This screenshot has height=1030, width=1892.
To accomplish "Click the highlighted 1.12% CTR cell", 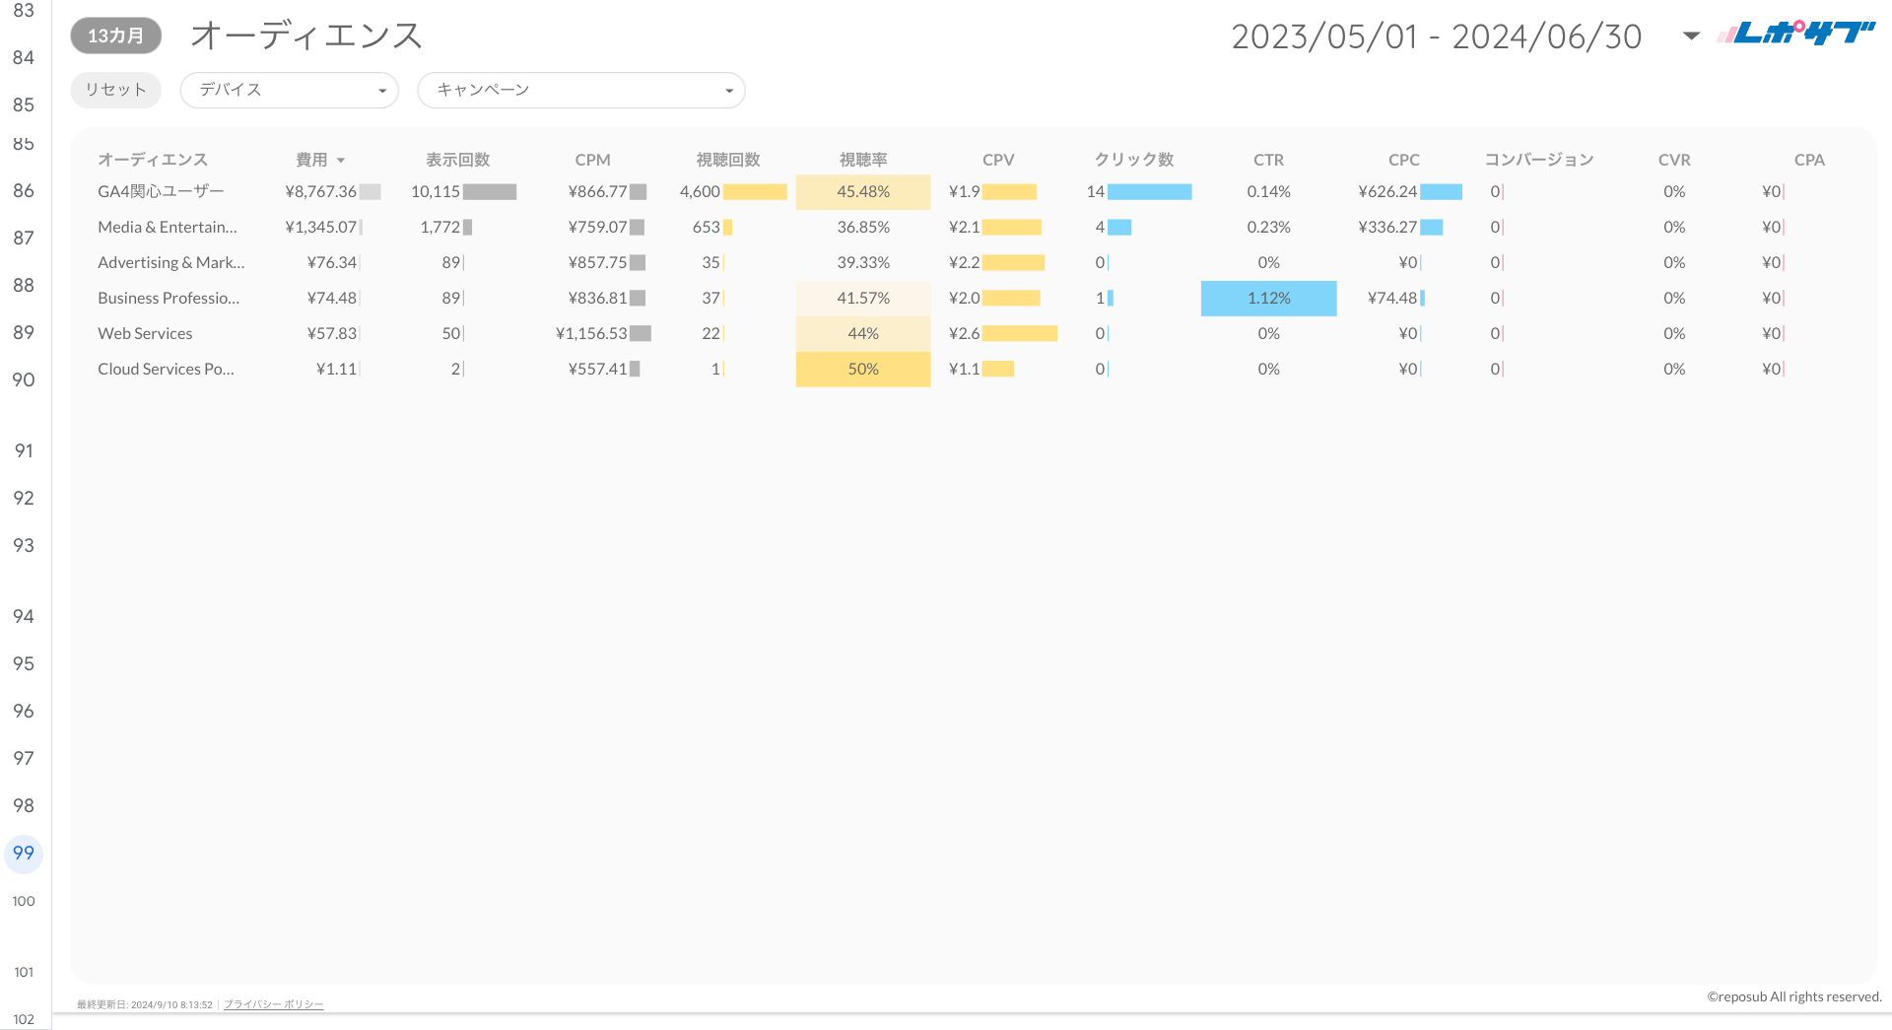I will (x=1268, y=299).
